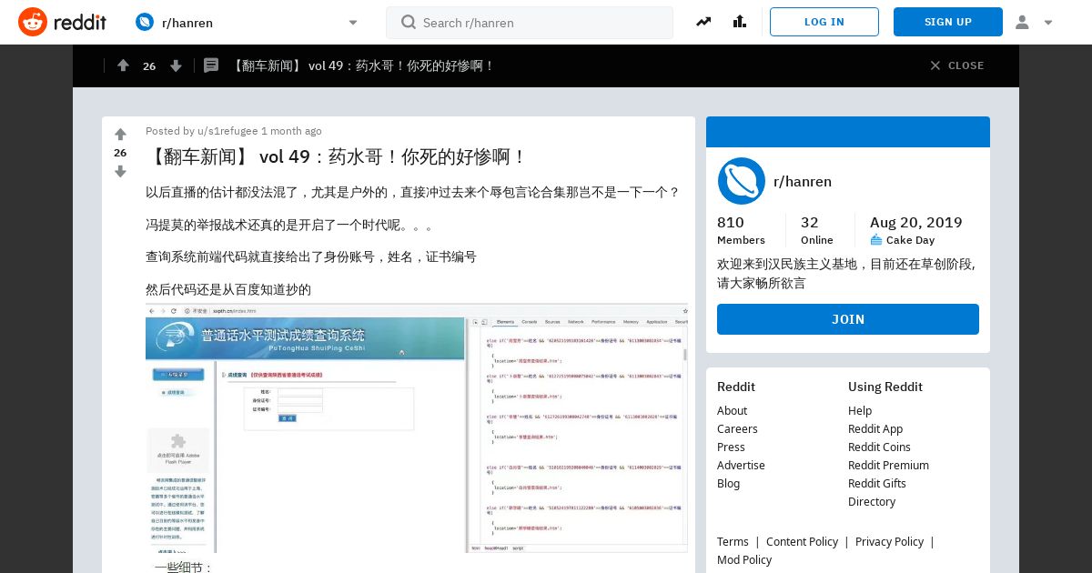The height and width of the screenshot is (573, 1092).
Task: Open the Advertise link
Action: click(741, 465)
